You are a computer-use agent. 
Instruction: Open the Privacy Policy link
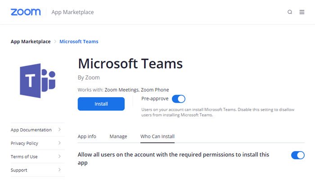coord(24,143)
